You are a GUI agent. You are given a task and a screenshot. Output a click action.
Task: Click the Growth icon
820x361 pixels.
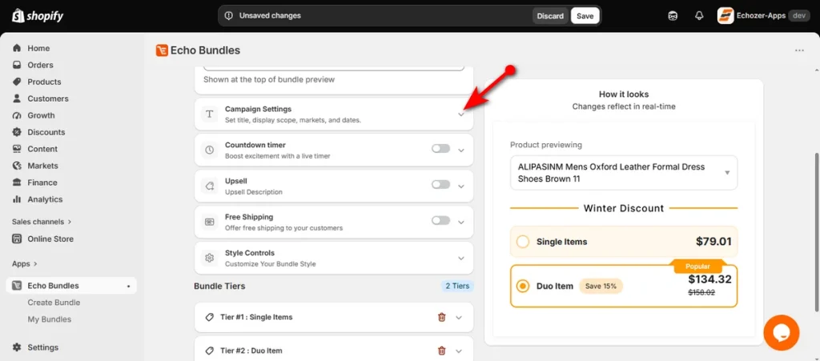pos(18,115)
